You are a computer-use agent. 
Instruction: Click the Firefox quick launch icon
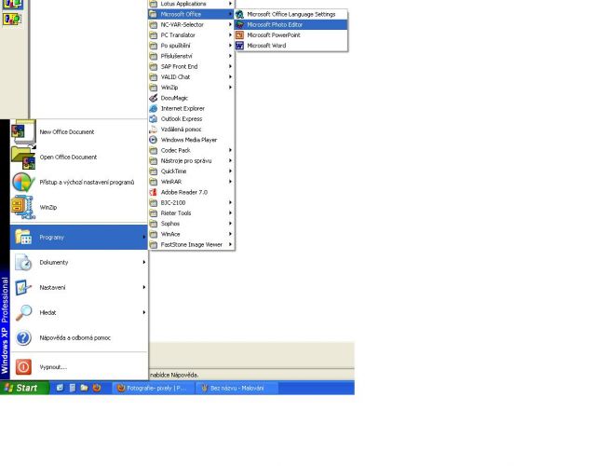[x=97, y=388]
